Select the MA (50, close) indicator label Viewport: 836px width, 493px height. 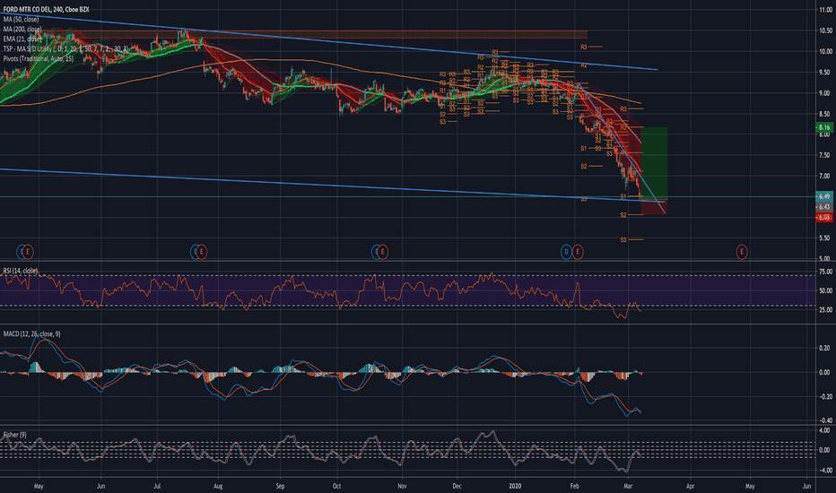pyautogui.click(x=21, y=19)
